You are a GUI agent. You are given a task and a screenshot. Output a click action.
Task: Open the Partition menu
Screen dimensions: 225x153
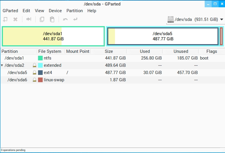click(x=75, y=11)
